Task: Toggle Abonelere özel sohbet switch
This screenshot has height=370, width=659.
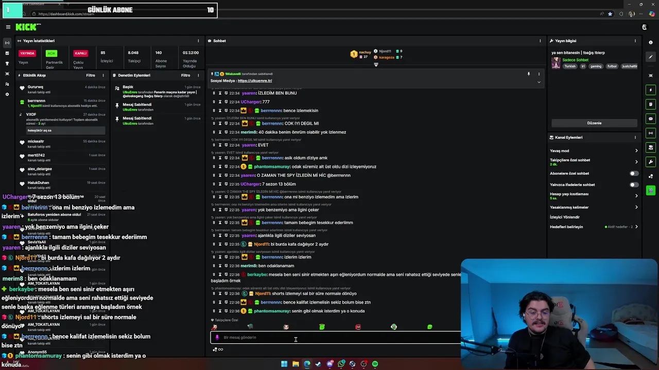Action: pos(634,173)
